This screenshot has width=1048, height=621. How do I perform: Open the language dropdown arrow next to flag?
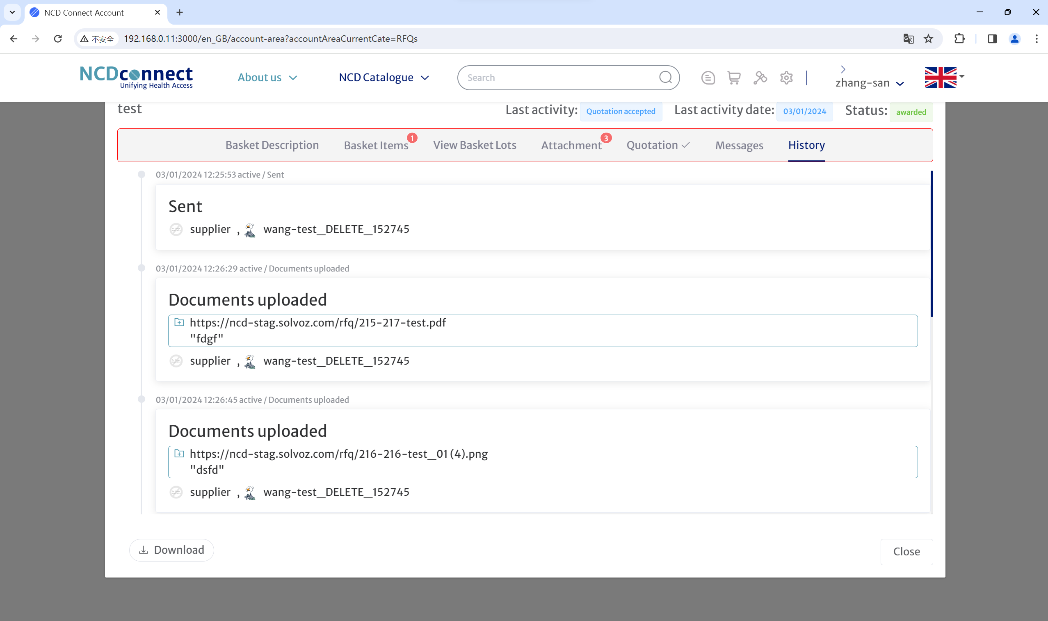[x=962, y=76]
